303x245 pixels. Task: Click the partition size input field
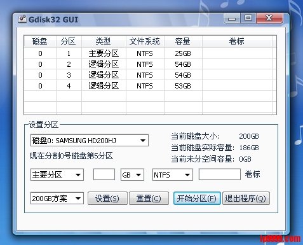[104, 174]
